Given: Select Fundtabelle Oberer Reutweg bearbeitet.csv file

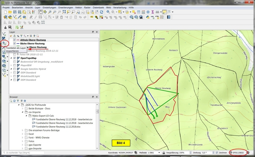Looking at the screenshot, I should point(64,119).
